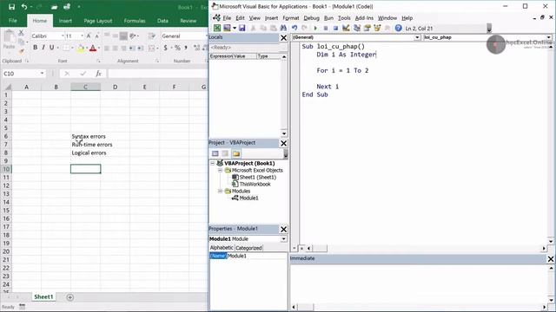Viewport: 556px width, 312px height.
Task: Open Fill Color yellow swatch in Excel ribbon
Action: tap(81, 48)
